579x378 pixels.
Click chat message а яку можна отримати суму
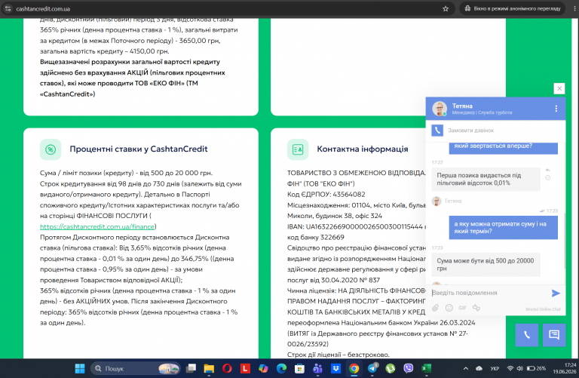click(x=504, y=228)
